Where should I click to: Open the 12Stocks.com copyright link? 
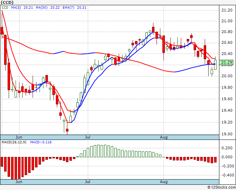(221, 187)
